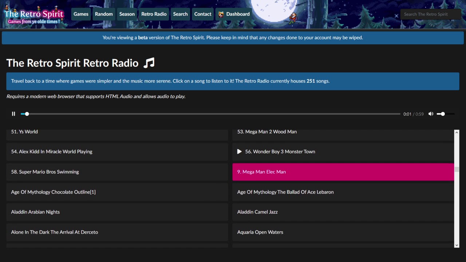Viewport: 466px width, 262px height.
Task: Select highlighted 9. Mega Man Elec Man
Action: [343, 172]
